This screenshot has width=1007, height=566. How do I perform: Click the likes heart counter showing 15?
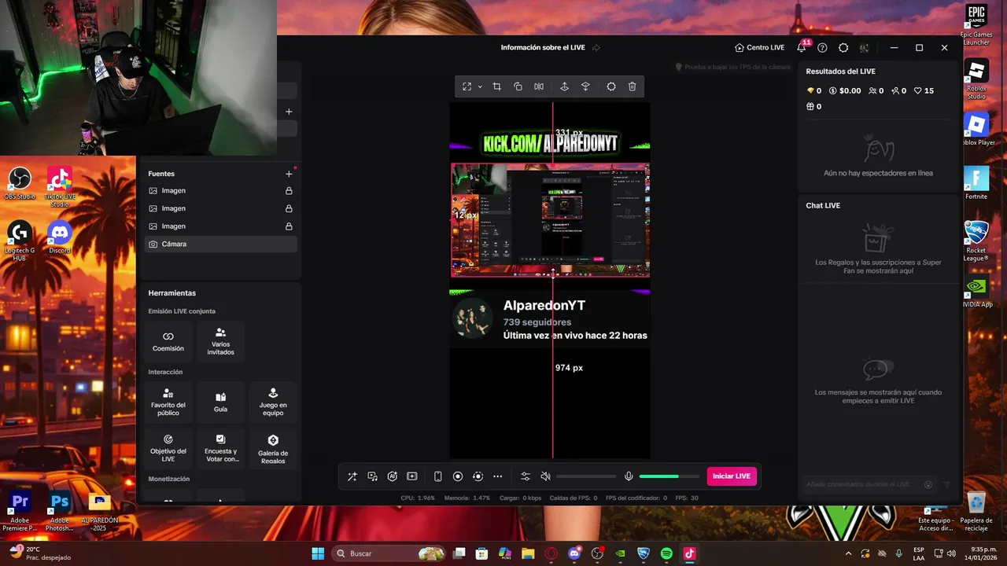[x=924, y=91]
